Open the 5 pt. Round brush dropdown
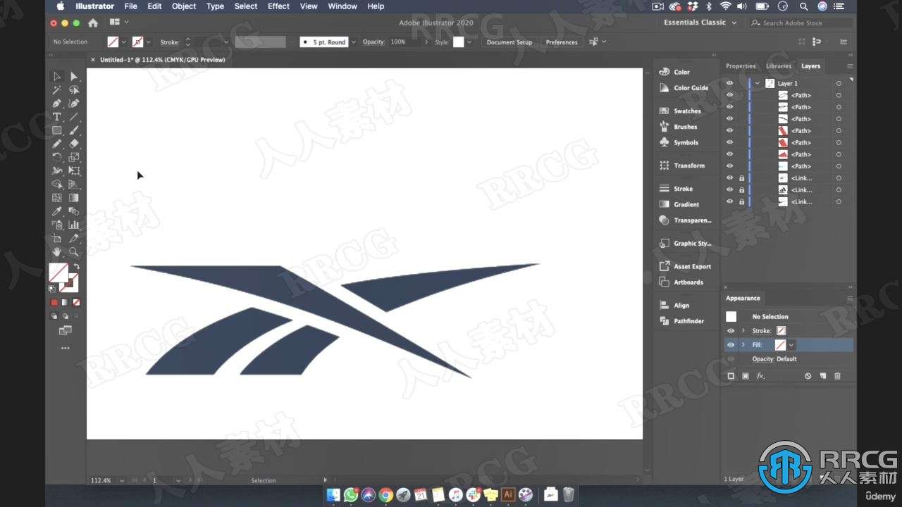Image resolution: width=902 pixels, height=507 pixels. (x=353, y=42)
